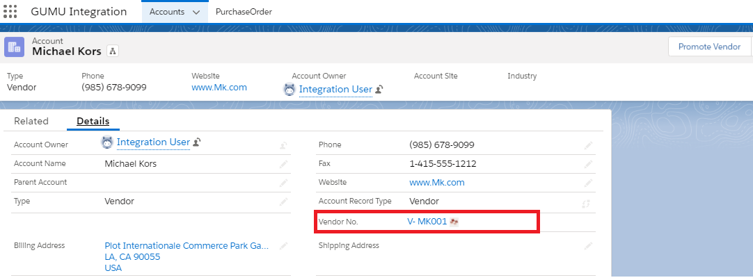Edit Parent Account pencil icon
The image size is (753, 280).
click(283, 183)
